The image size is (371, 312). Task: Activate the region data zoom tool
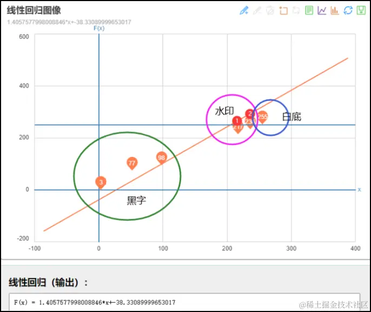point(283,10)
